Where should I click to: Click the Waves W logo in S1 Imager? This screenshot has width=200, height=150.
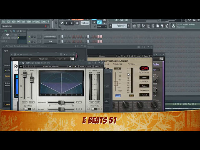21,66
